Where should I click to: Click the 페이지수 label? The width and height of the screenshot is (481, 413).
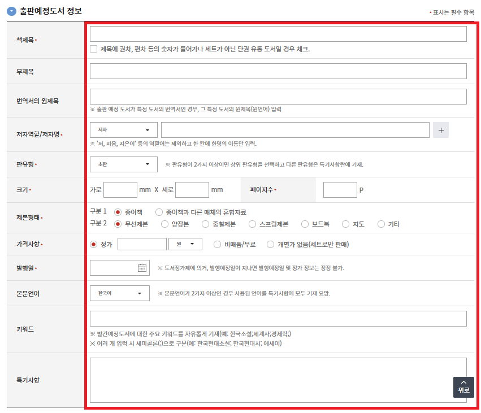point(261,190)
